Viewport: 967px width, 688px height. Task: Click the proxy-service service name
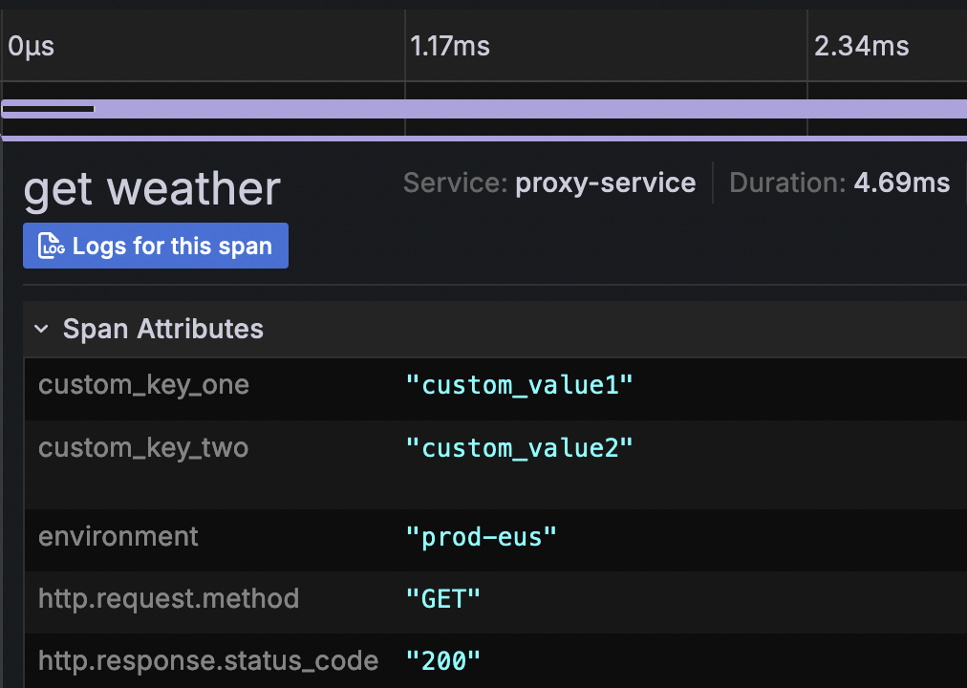point(605,183)
